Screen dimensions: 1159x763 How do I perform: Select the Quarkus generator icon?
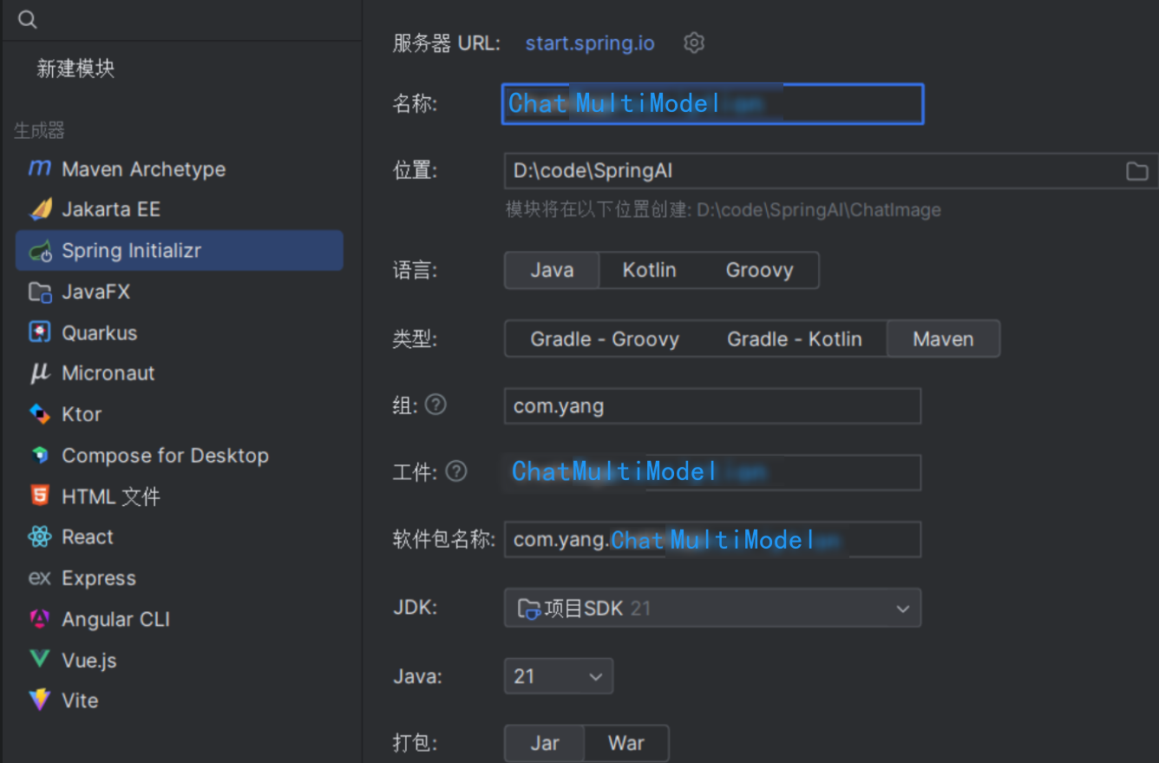coord(40,332)
